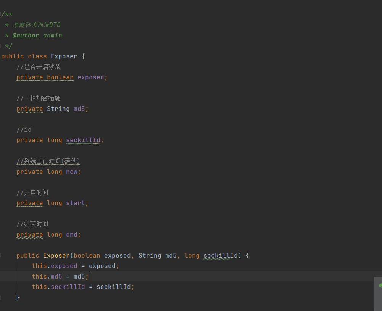
Task: Click the @author Javadoc tag
Action: [x=26, y=35]
